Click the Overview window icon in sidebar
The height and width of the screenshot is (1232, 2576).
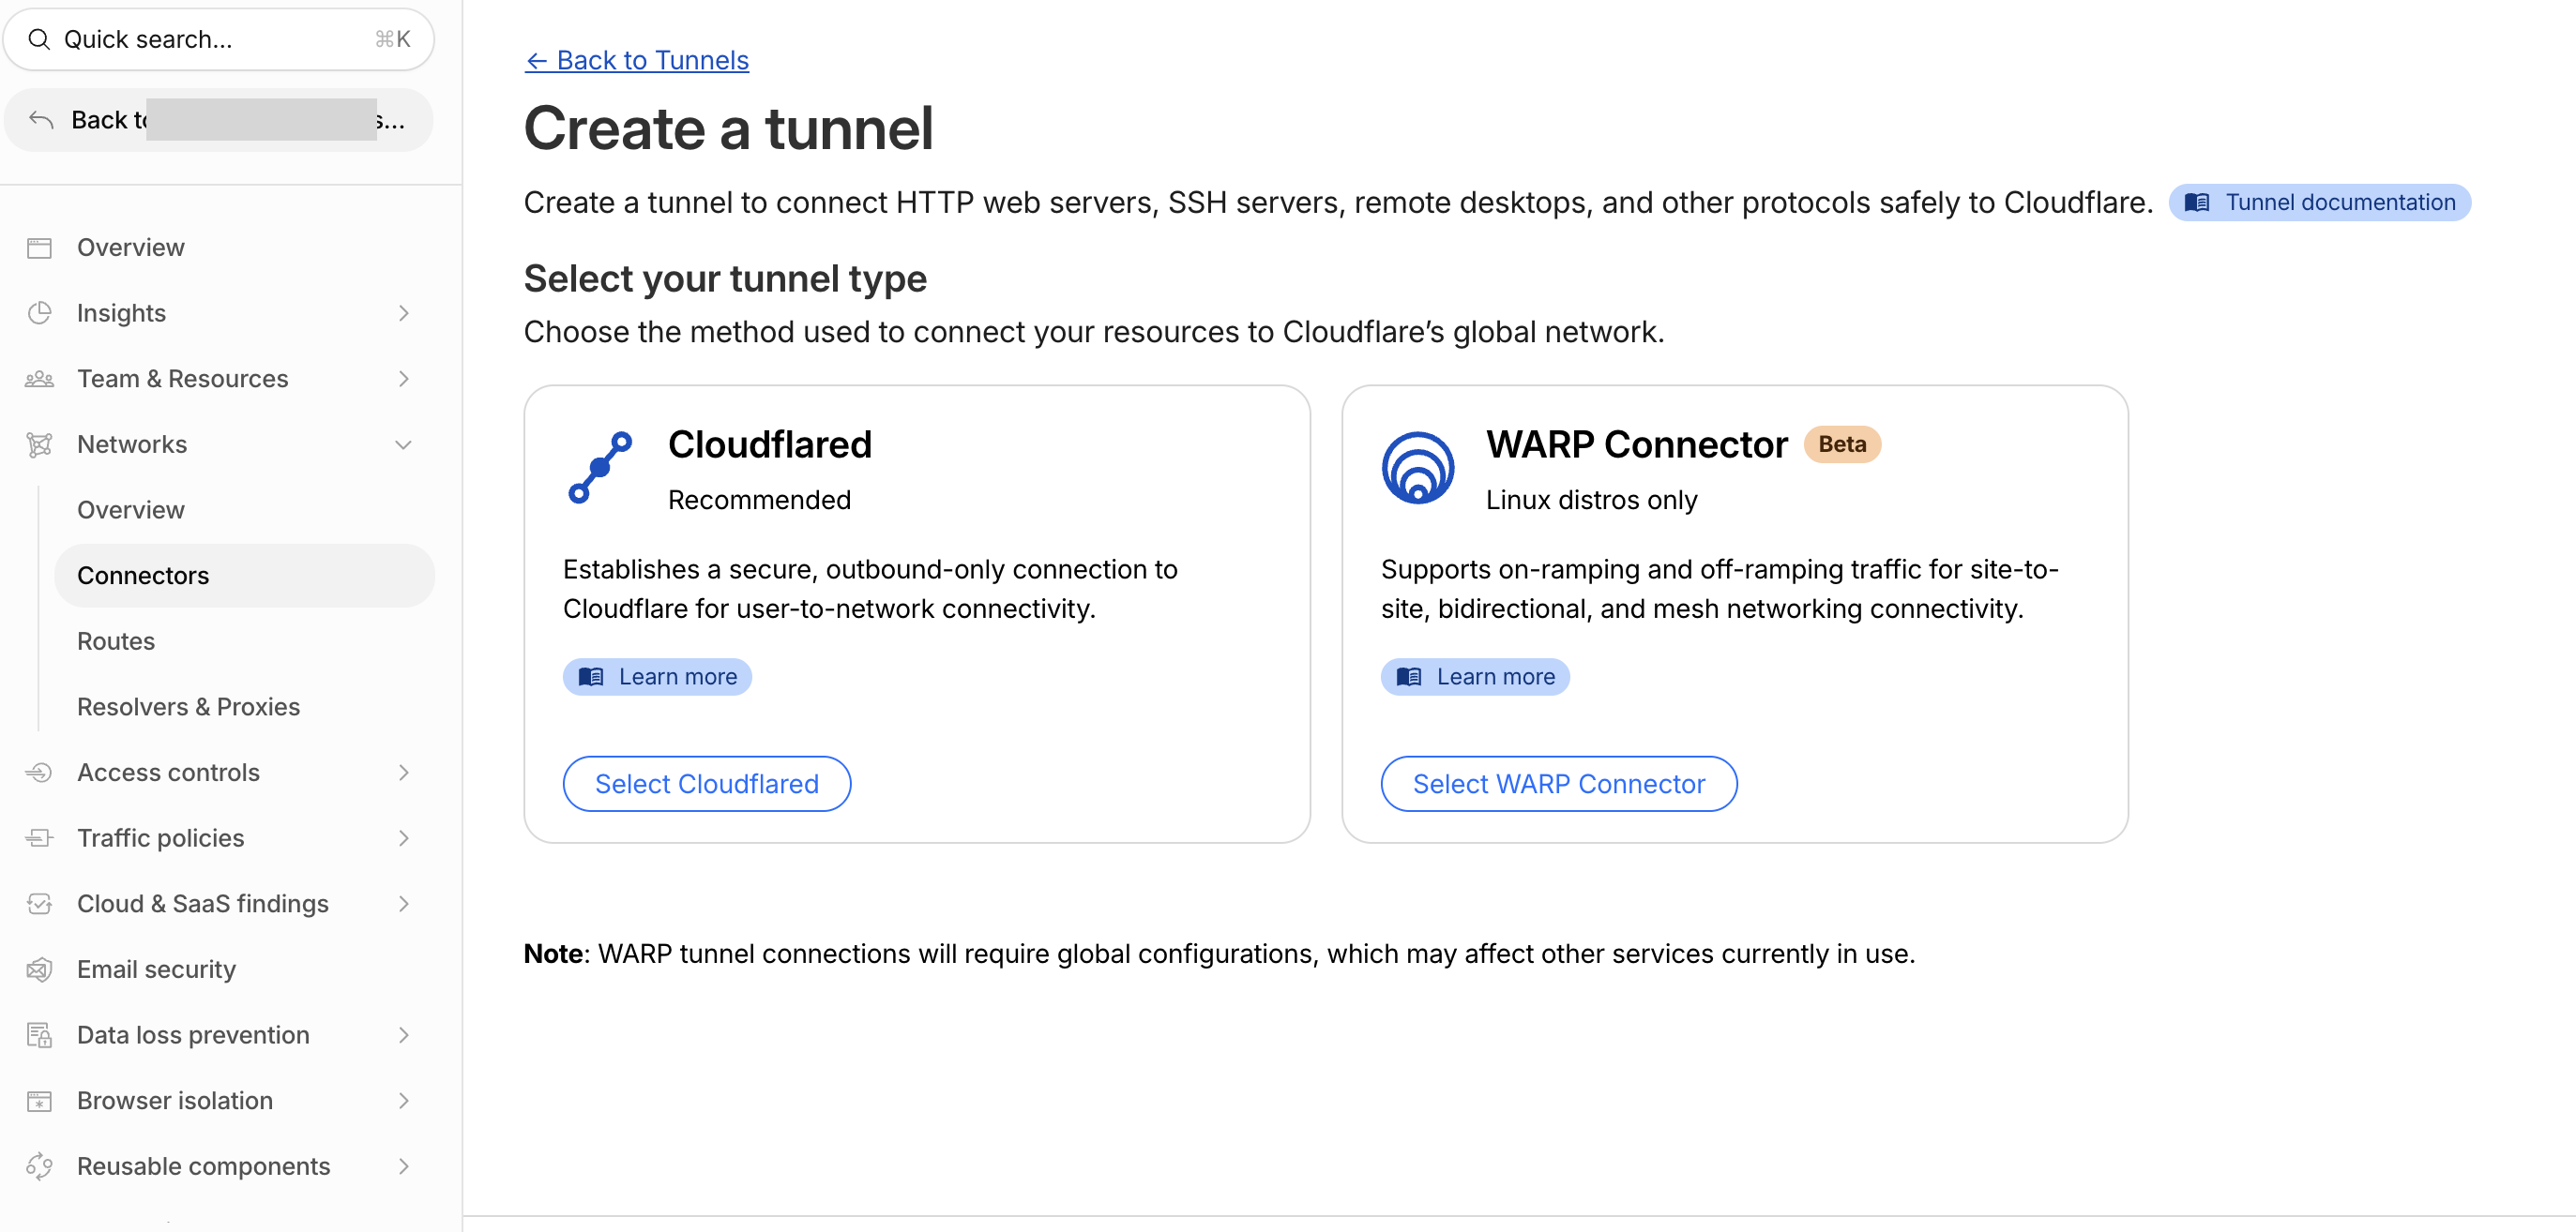[39, 248]
